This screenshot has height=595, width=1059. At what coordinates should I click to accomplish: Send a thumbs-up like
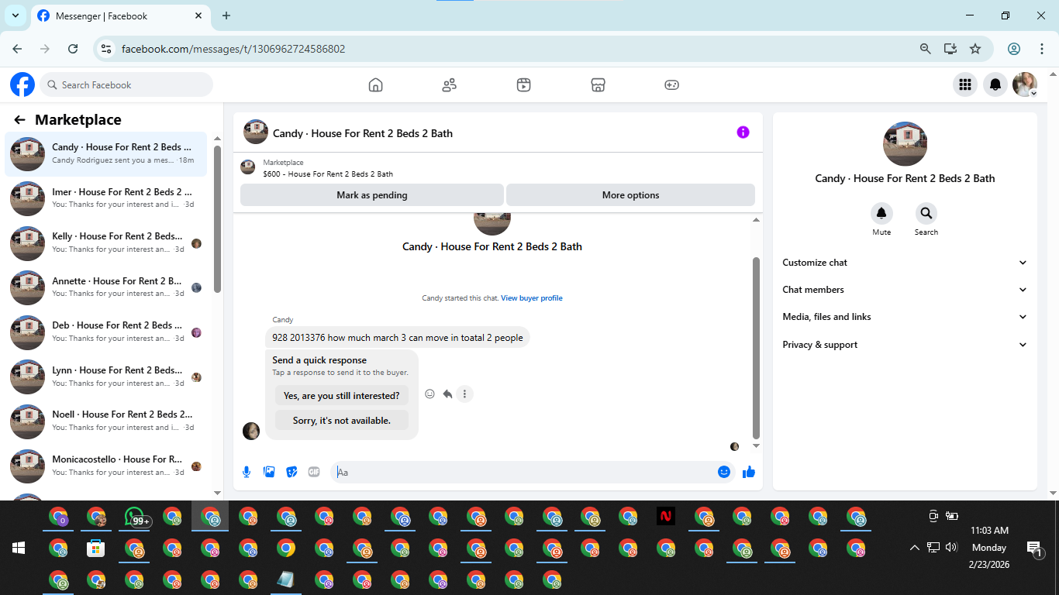tap(749, 472)
